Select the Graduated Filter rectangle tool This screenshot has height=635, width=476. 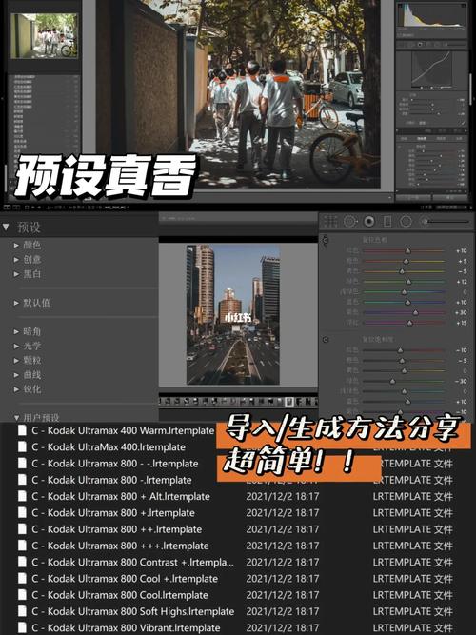387,222
